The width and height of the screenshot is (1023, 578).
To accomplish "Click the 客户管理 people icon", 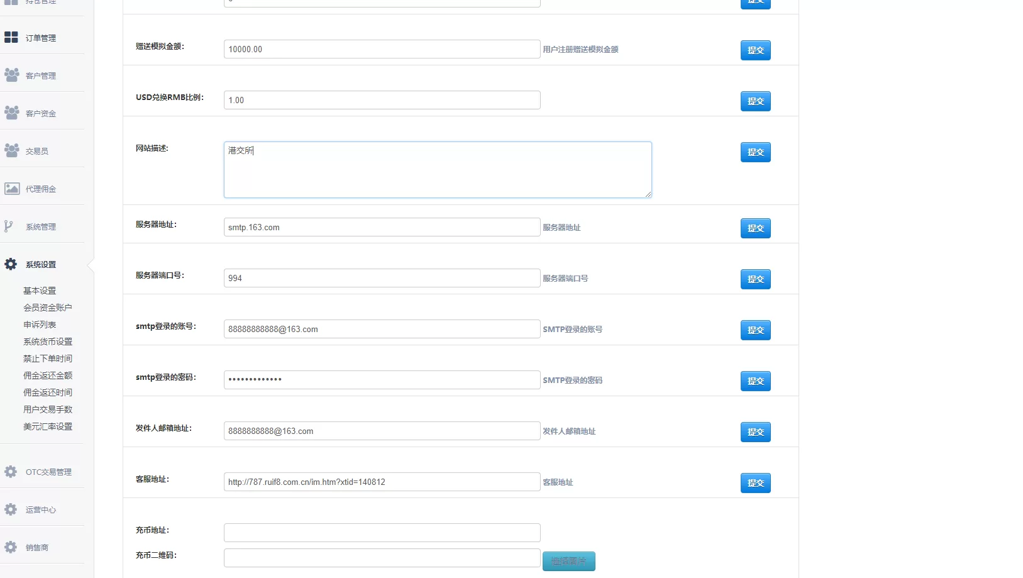I will click(x=11, y=75).
